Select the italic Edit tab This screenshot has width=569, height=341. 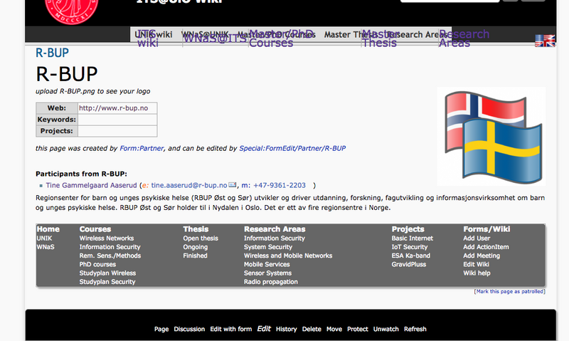(264, 329)
